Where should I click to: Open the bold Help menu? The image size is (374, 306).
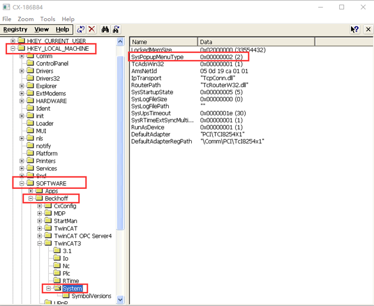[x=62, y=29]
